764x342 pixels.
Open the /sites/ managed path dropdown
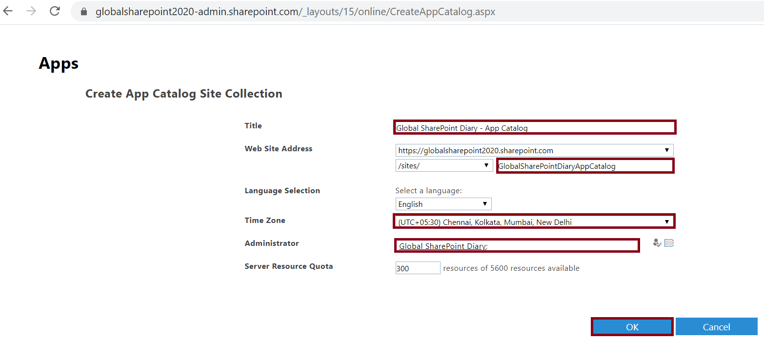click(485, 165)
